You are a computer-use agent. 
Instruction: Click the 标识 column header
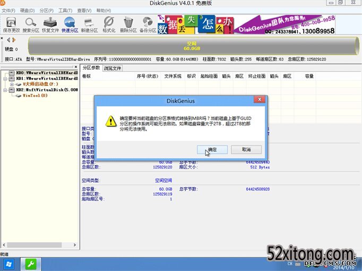click(x=191, y=76)
